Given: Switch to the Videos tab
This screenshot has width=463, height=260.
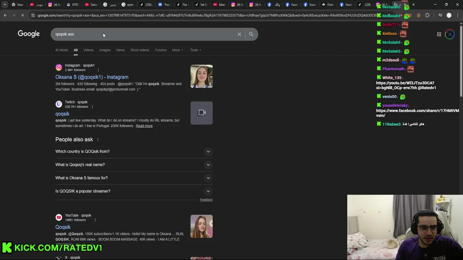Looking at the screenshot, I should click(88, 50).
